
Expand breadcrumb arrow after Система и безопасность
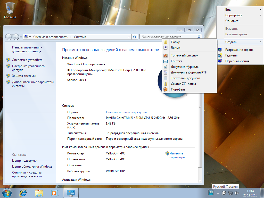(x=71, y=37)
